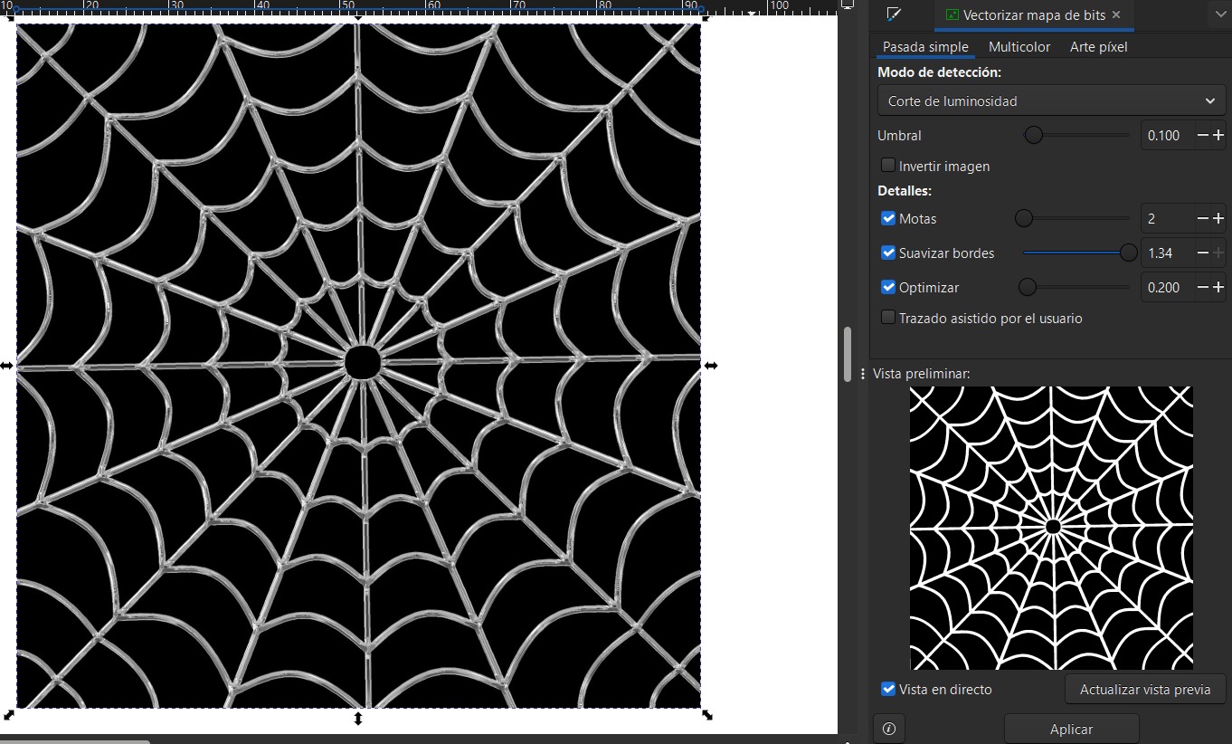Click Actualizar vista previa

pos(1144,689)
